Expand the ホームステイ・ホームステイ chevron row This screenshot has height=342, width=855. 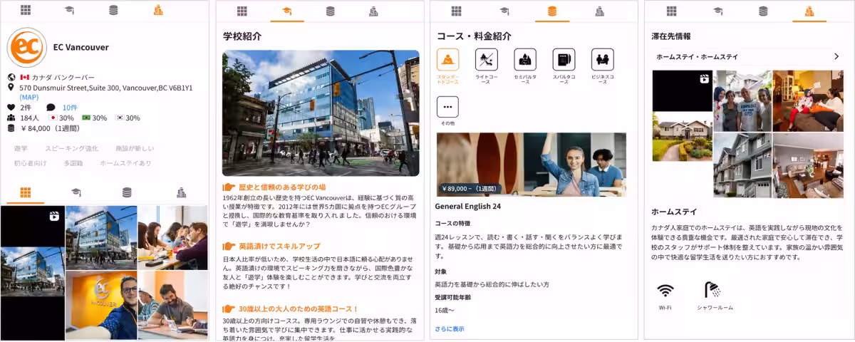click(747, 56)
